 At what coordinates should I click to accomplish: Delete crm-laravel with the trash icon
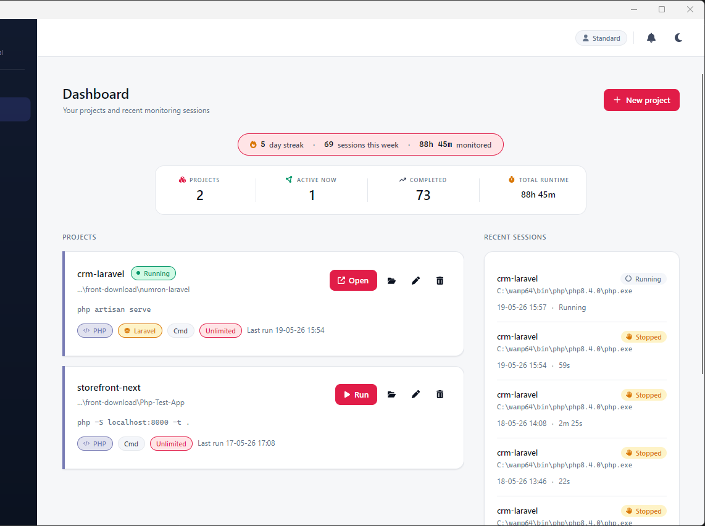point(440,280)
